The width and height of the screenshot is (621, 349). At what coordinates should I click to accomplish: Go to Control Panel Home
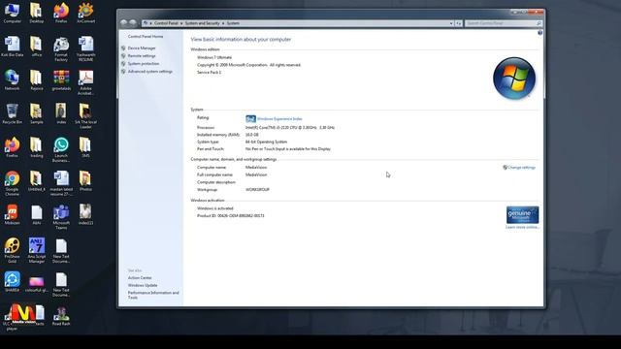pos(146,37)
